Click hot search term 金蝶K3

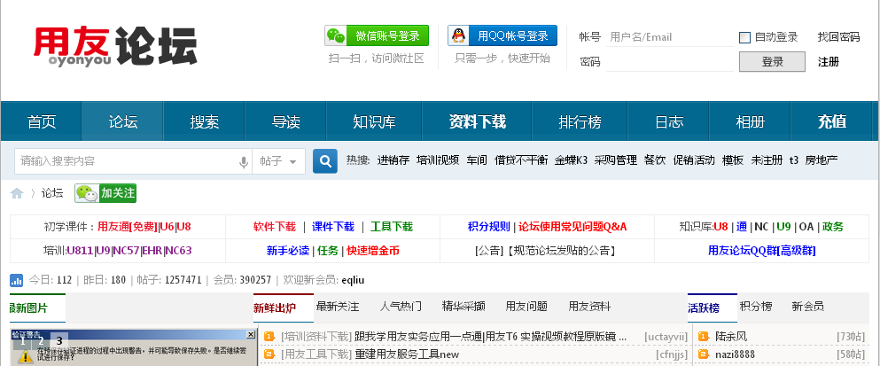(571, 160)
